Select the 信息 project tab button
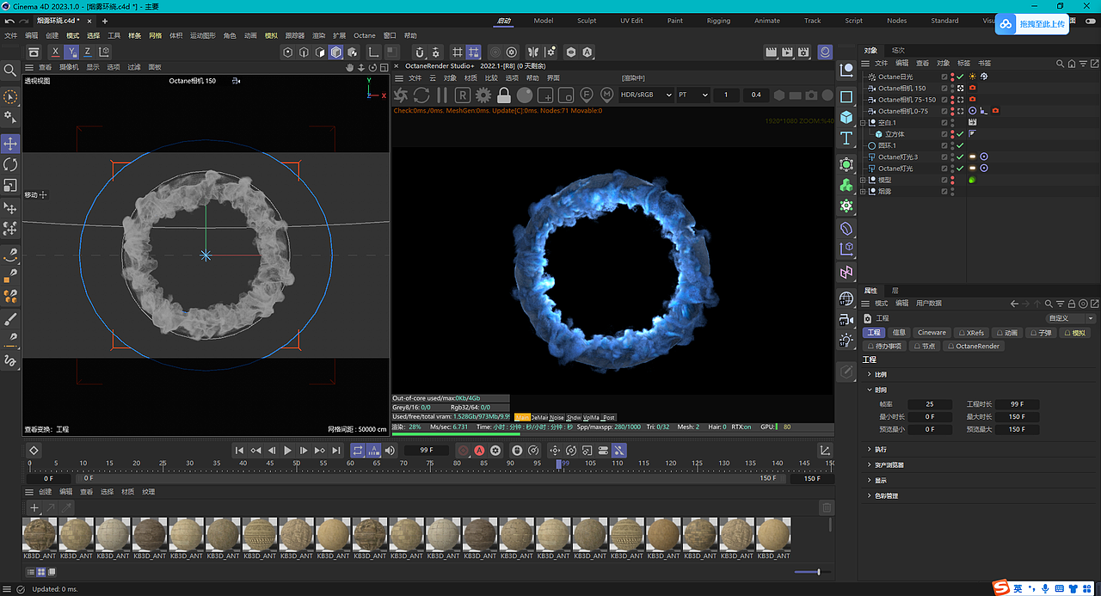Screen dimensions: 1101x596 (899, 332)
